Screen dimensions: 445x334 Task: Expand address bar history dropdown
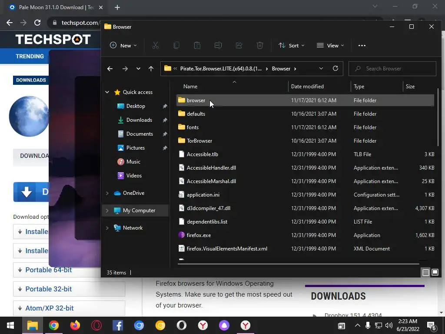[321, 68]
